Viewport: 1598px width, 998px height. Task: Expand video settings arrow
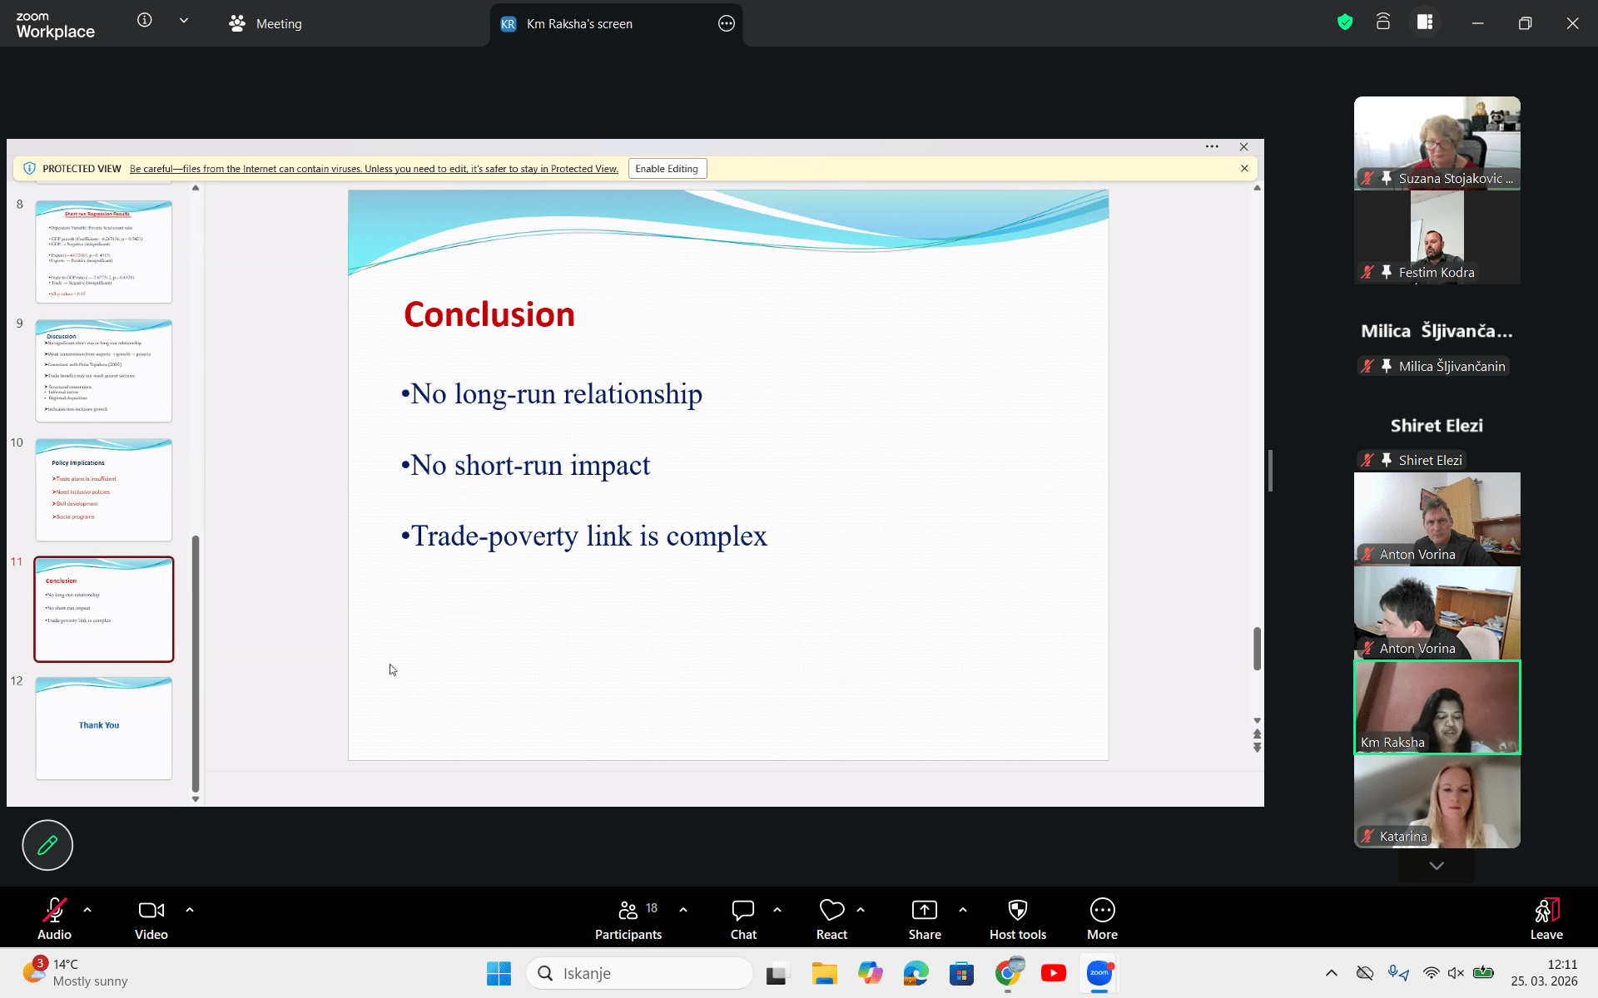pyautogui.click(x=190, y=910)
